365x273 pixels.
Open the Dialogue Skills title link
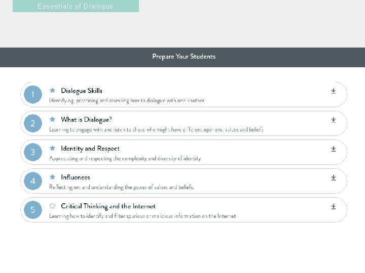tap(82, 91)
